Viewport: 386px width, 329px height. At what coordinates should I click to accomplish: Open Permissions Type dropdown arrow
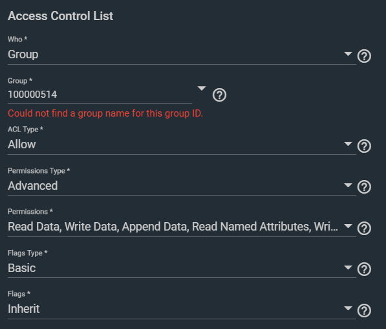[x=348, y=185]
